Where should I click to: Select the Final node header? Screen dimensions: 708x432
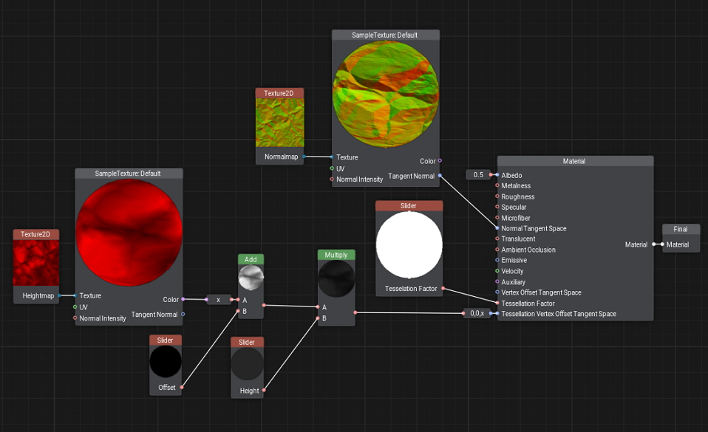tap(680, 229)
